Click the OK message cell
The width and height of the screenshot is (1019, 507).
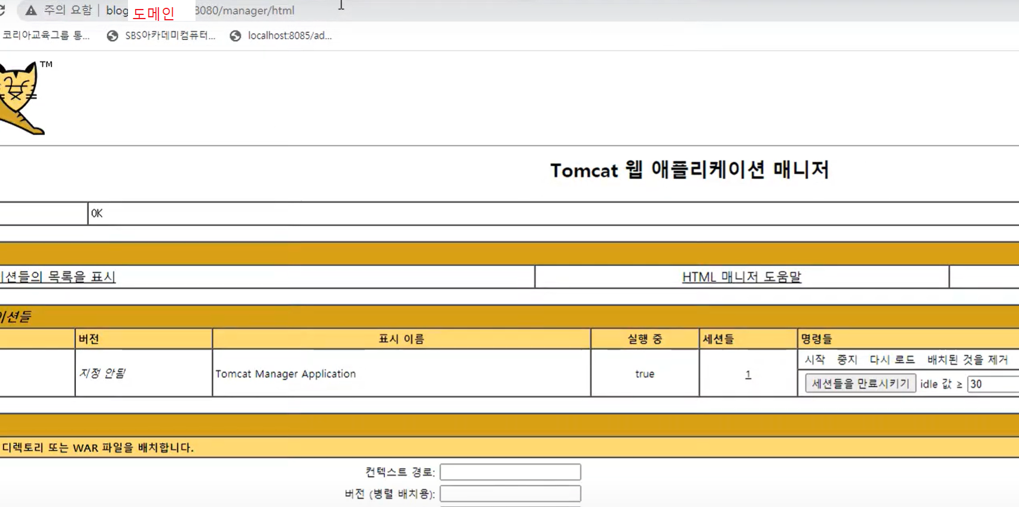point(553,213)
